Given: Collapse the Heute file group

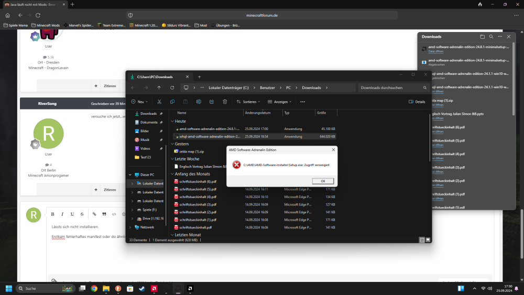Looking at the screenshot, I should (x=172, y=121).
